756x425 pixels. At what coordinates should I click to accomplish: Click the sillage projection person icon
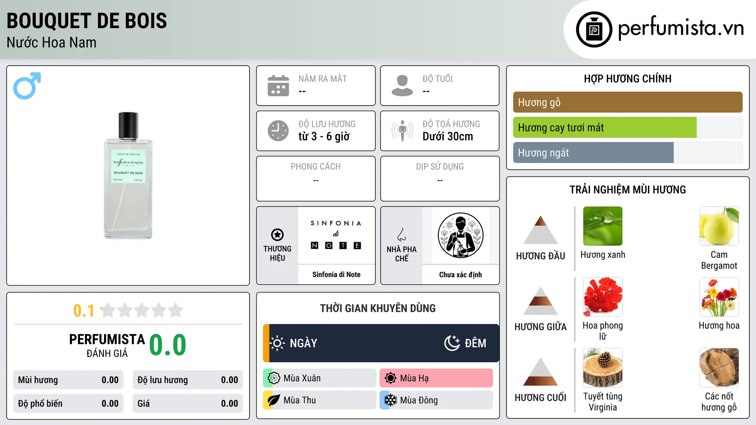coord(402,131)
